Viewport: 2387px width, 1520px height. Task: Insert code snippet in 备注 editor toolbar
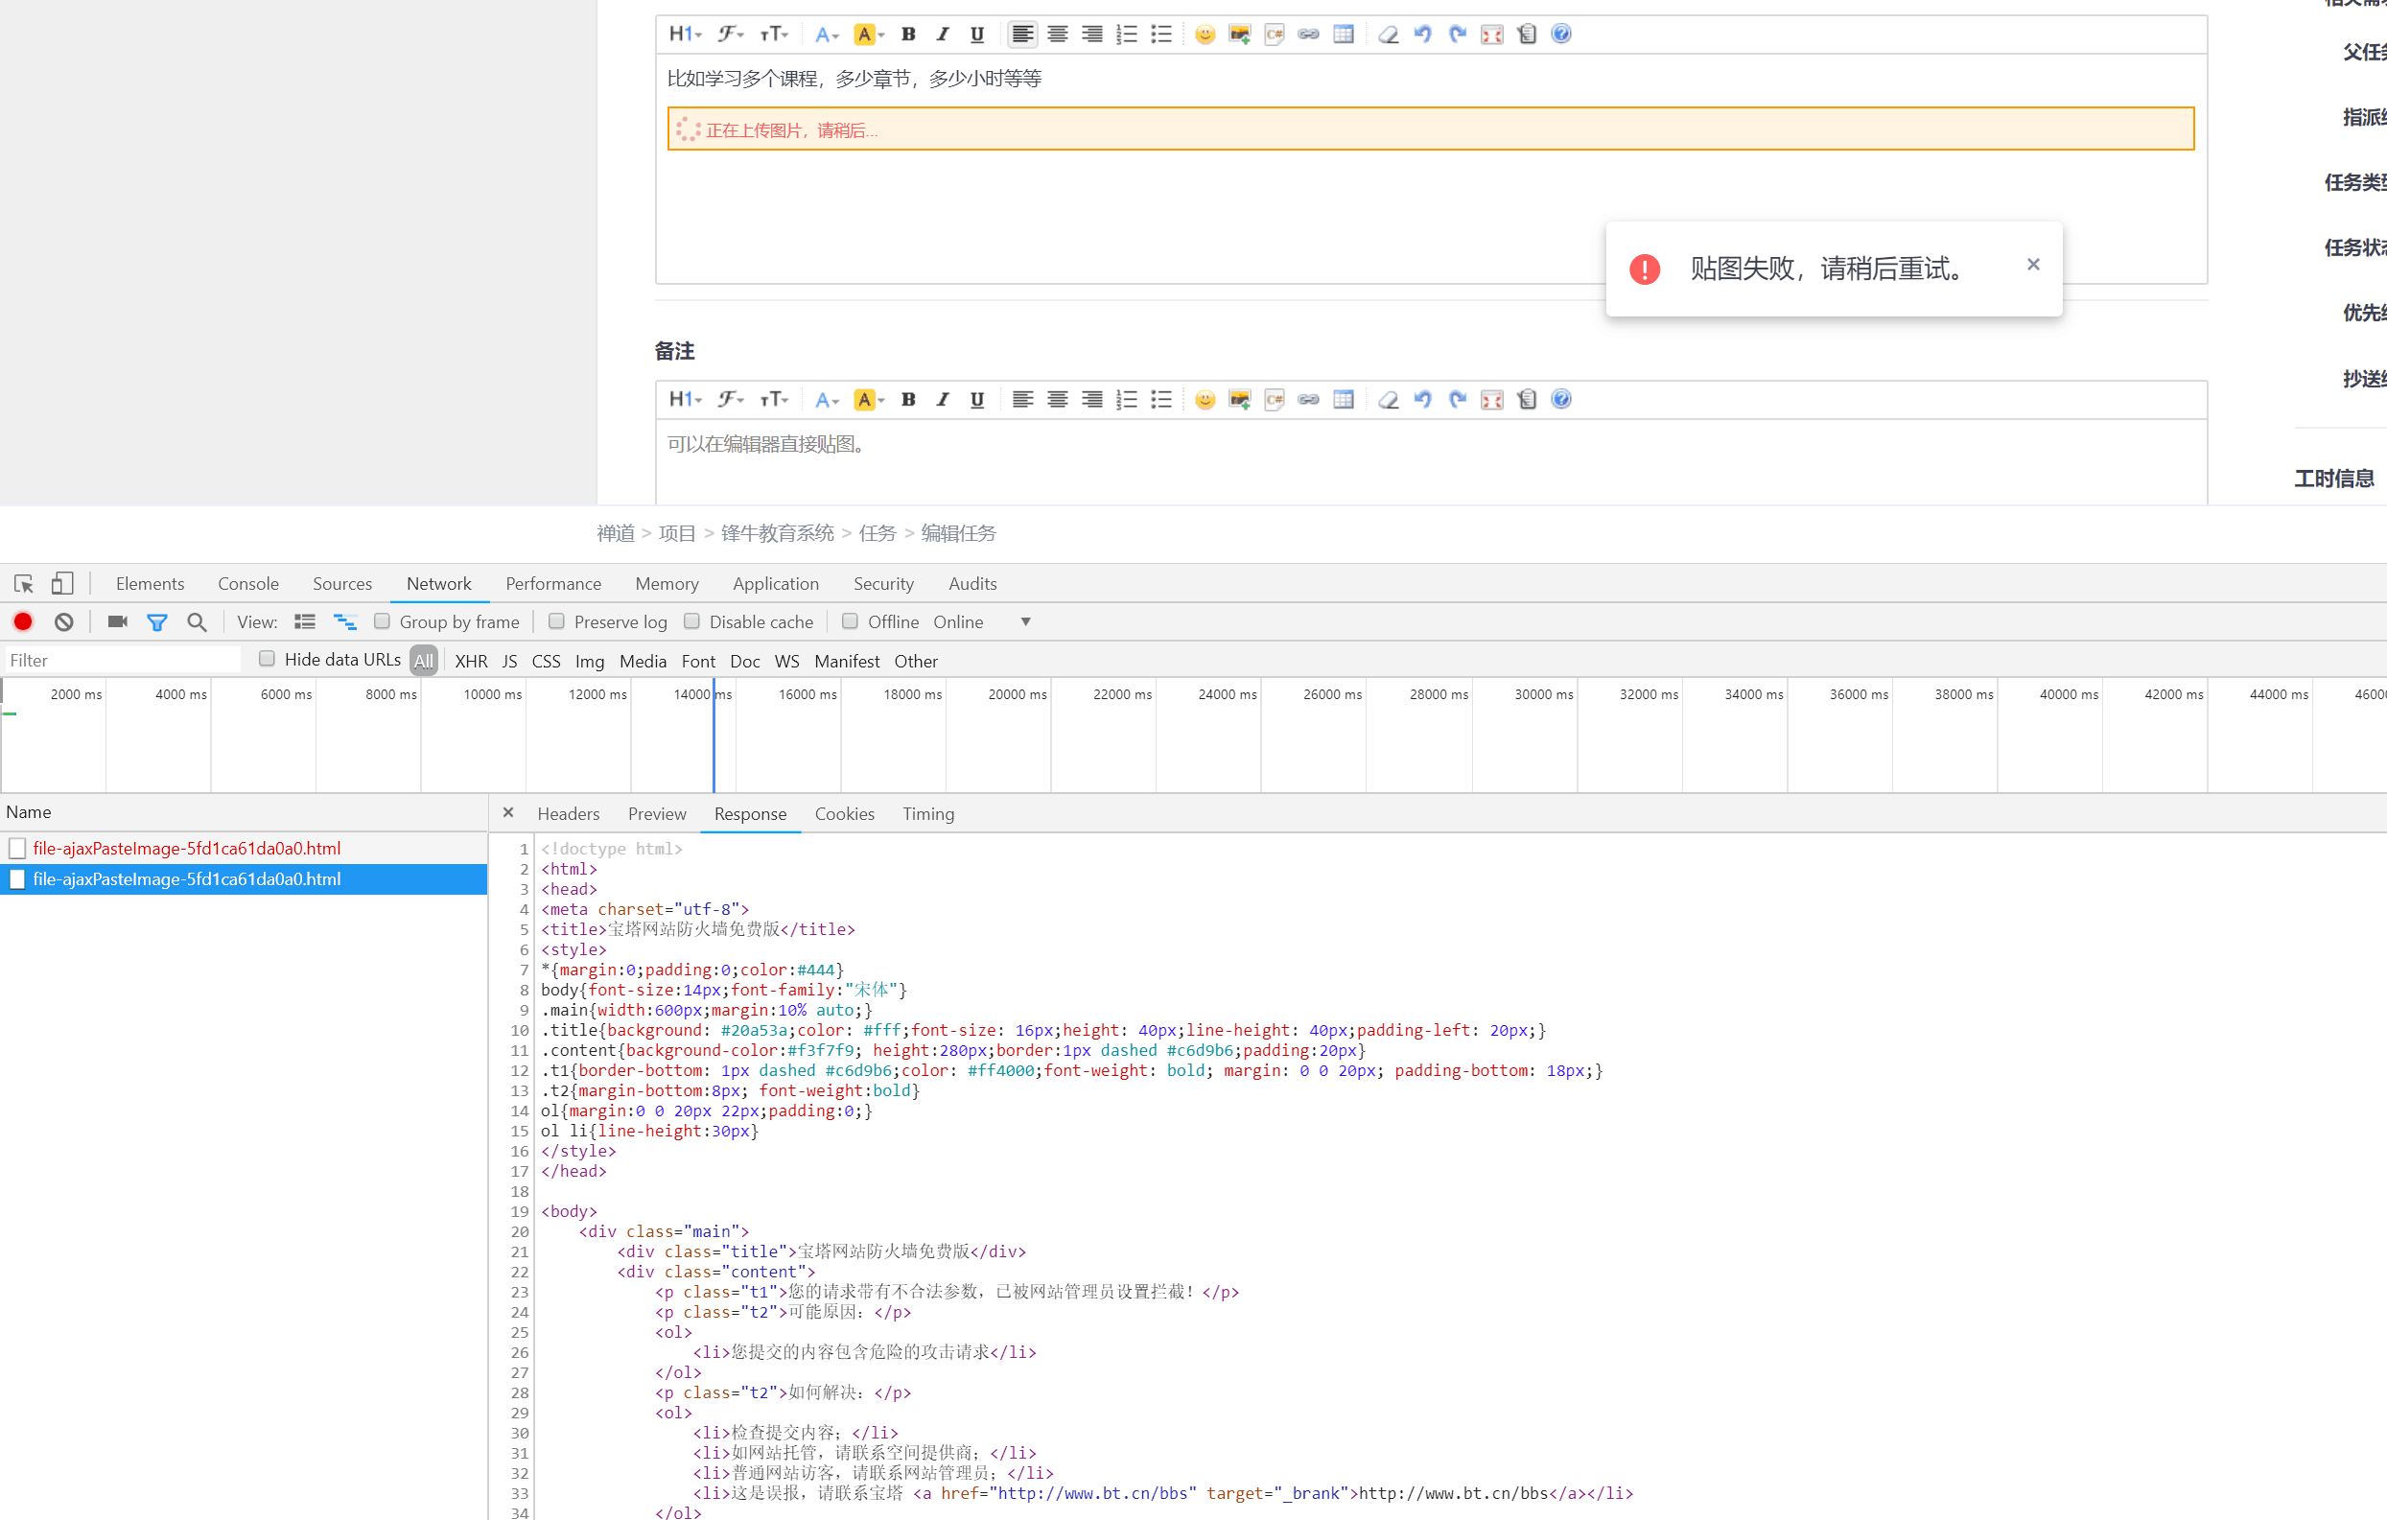coord(1275,400)
